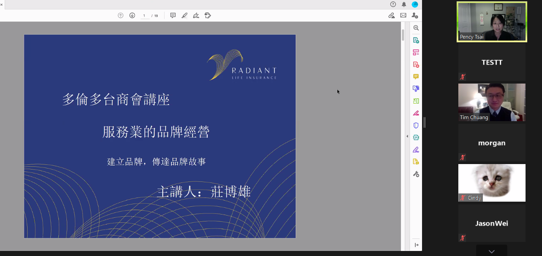Image resolution: width=542 pixels, height=256 pixels.
Task: Add a sticky note comment
Action: point(173,15)
